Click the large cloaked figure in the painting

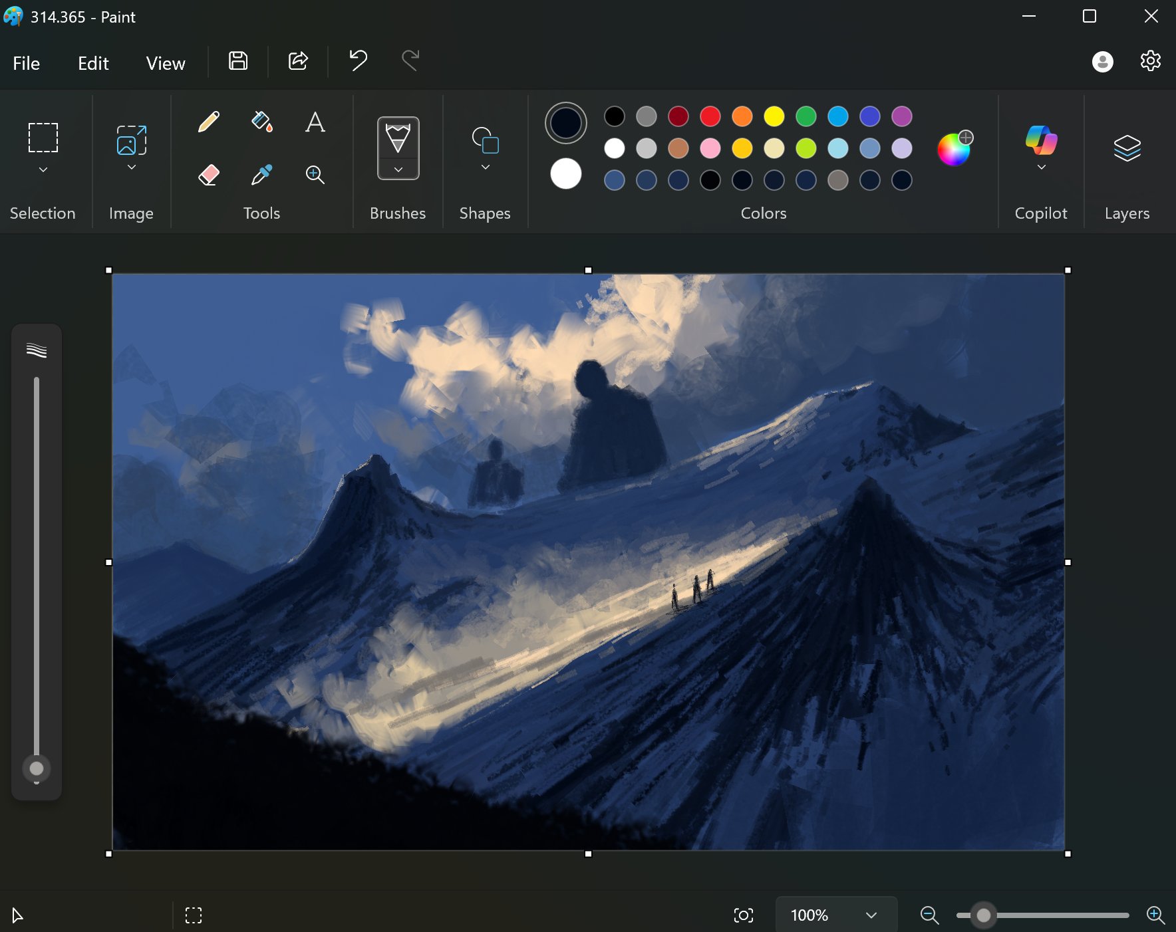[611, 425]
